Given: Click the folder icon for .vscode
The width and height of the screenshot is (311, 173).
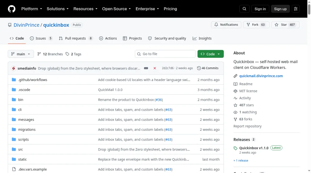Looking at the screenshot, I should (x=14, y=90).
